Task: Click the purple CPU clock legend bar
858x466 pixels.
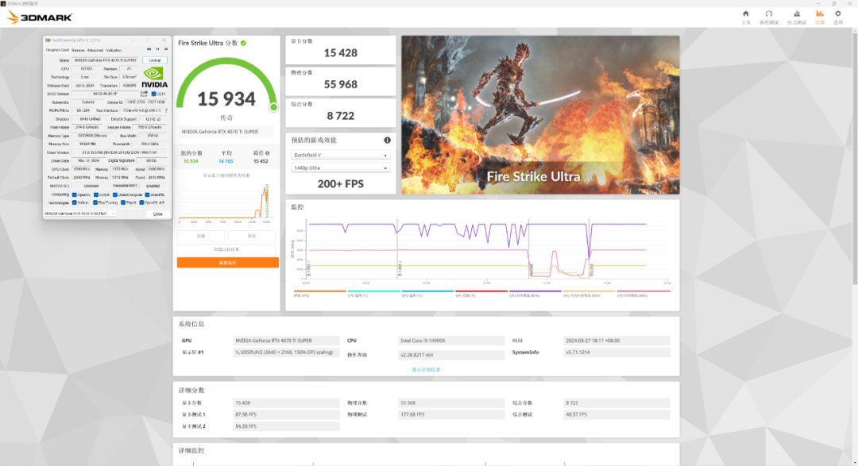Action: 535,291
